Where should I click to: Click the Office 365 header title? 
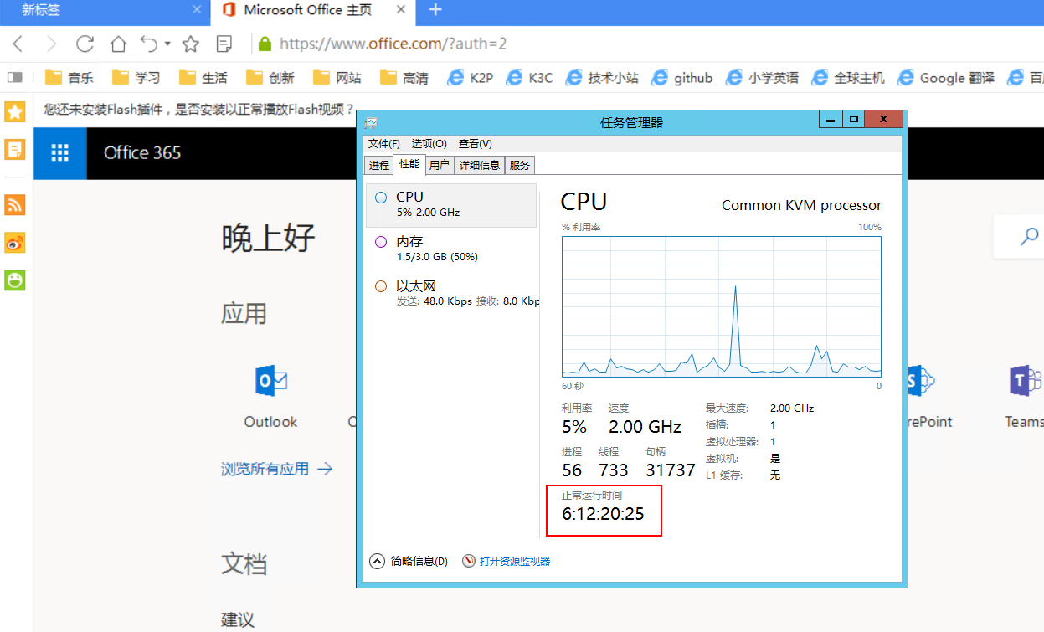[x=142, y=152]
